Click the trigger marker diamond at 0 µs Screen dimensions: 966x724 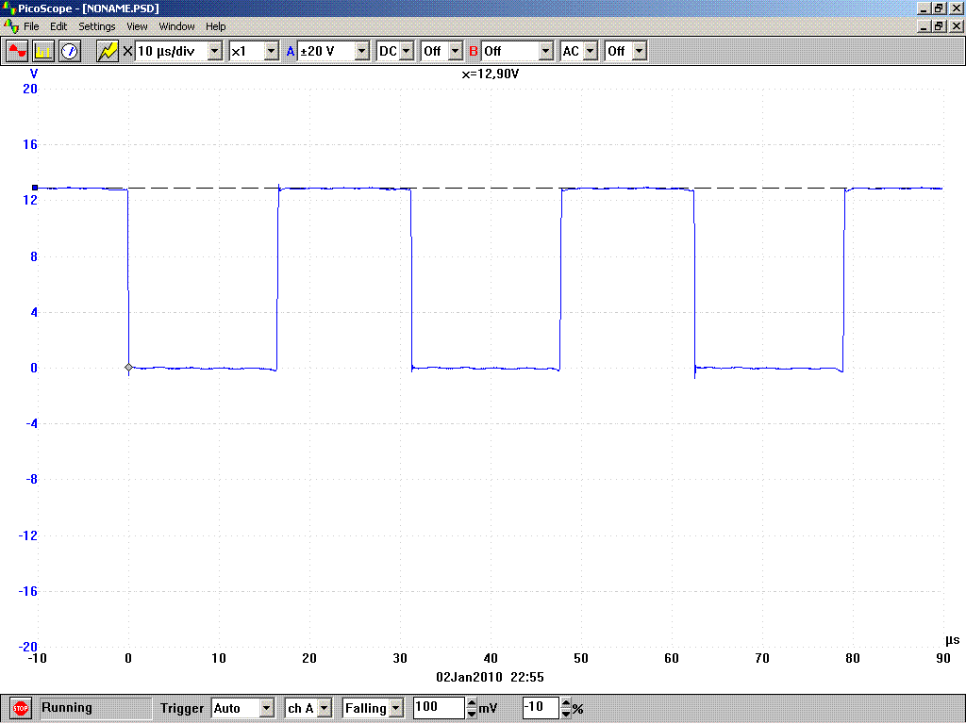(x=128, y=367)
